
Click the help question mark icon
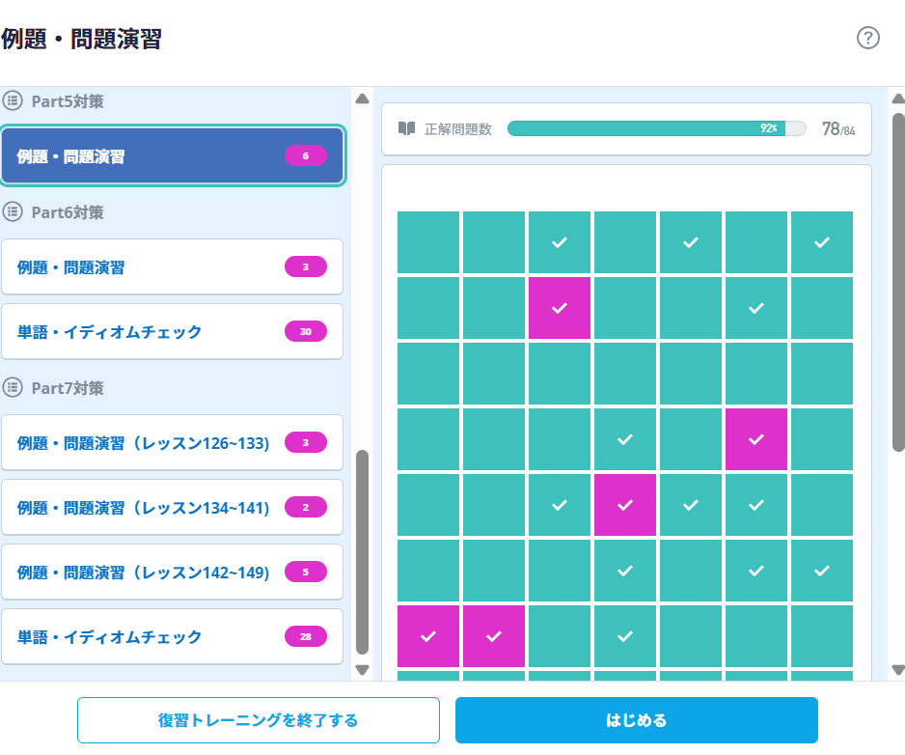(868, 39)
